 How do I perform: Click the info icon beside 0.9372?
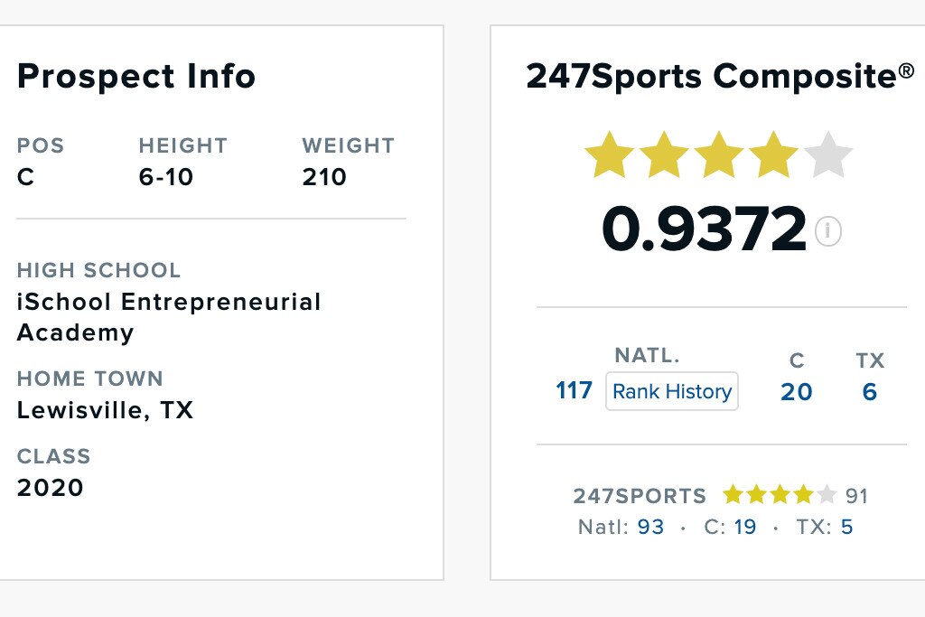(x=827, y=232)
